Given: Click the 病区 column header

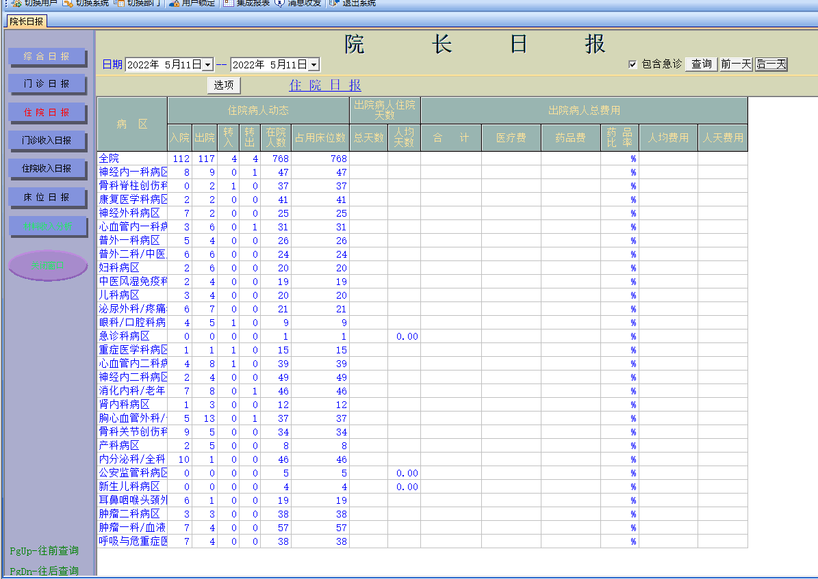Looking at the screenshot, I should (x=132, y=124).
